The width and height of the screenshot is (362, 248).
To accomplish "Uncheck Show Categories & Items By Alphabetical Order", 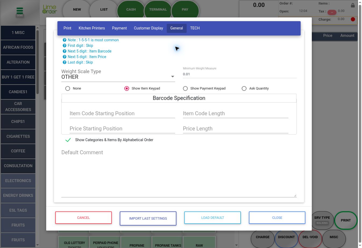I will coord(68,140).
